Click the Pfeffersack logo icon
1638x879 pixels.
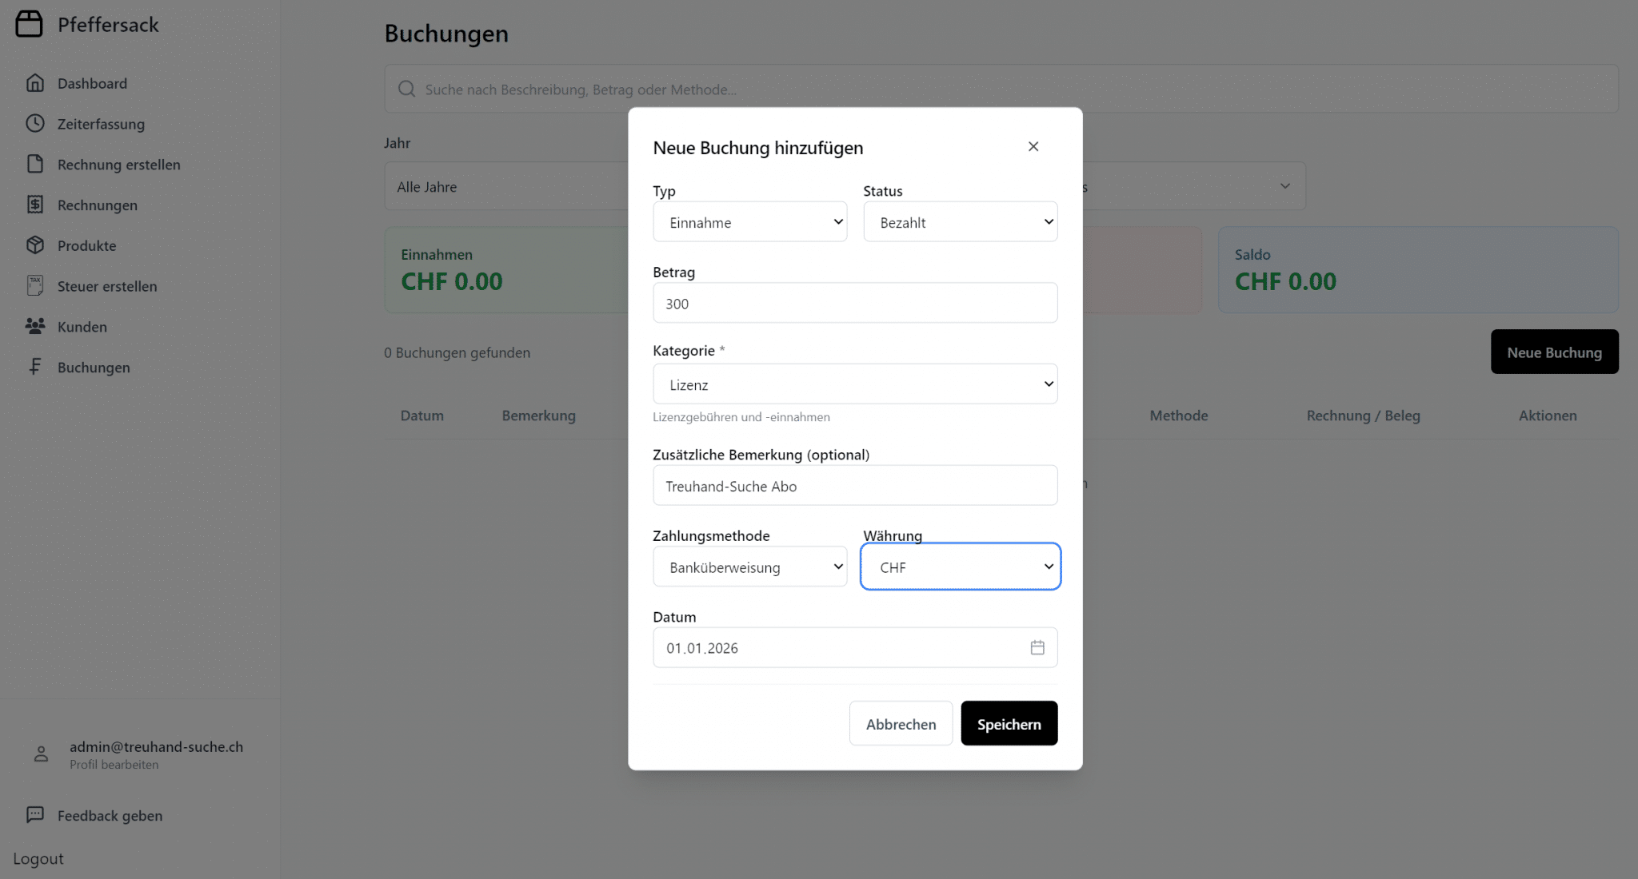(x=29, y=24)
